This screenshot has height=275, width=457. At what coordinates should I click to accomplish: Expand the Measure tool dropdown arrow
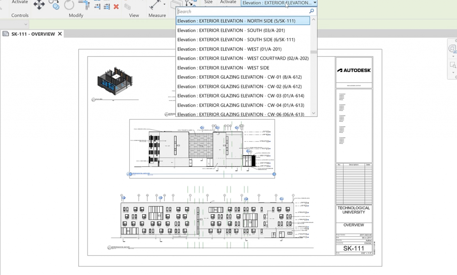coord(164,5)
